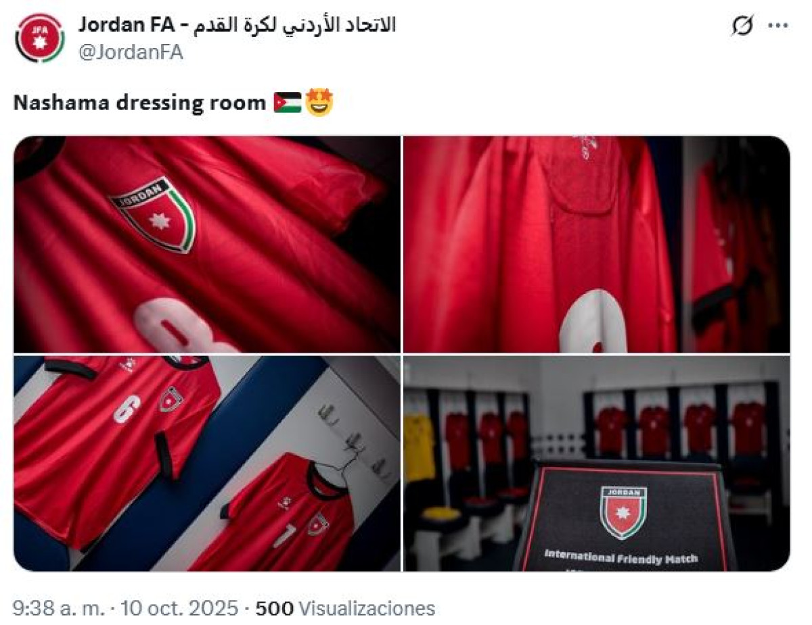
Task: Open the photo of the dressing room lockers
Action: coord(596,464)
